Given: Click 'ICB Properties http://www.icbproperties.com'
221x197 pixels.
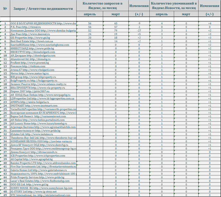Looking at the screenshot, I should (43, 155).
